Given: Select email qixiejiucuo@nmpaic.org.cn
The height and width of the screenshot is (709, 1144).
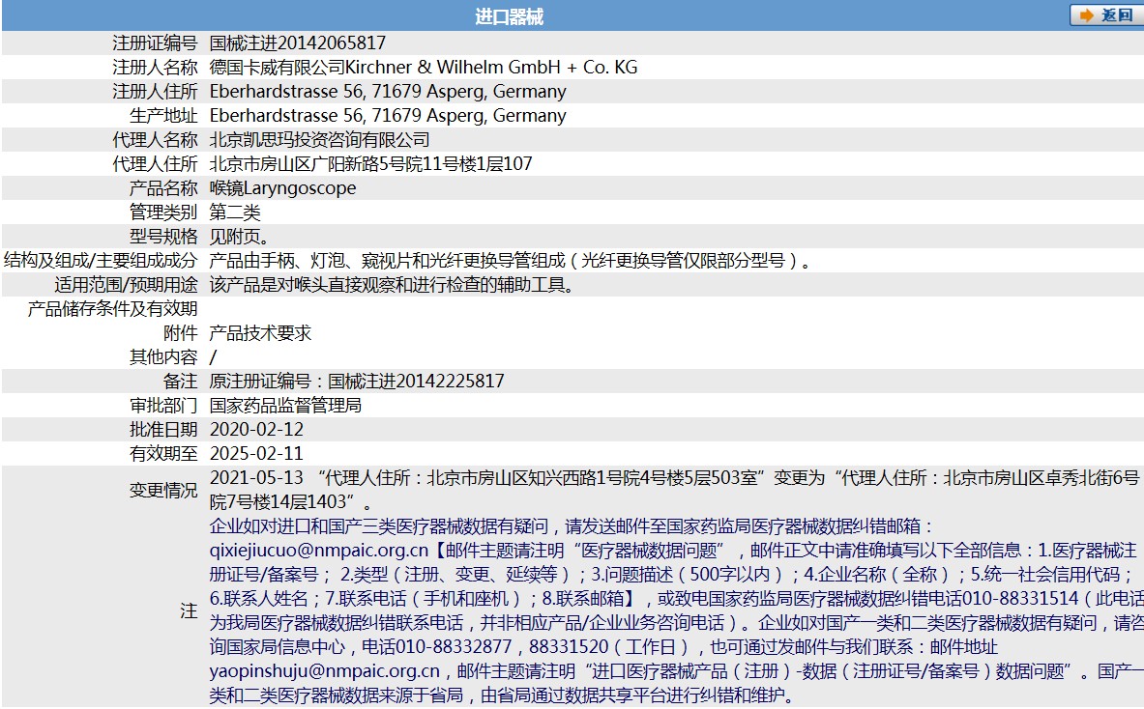Looking at the screenshot, I should [319, 551].
